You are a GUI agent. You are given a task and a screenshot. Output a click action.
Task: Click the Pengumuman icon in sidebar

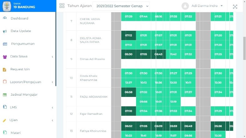[x=5, y=44]
